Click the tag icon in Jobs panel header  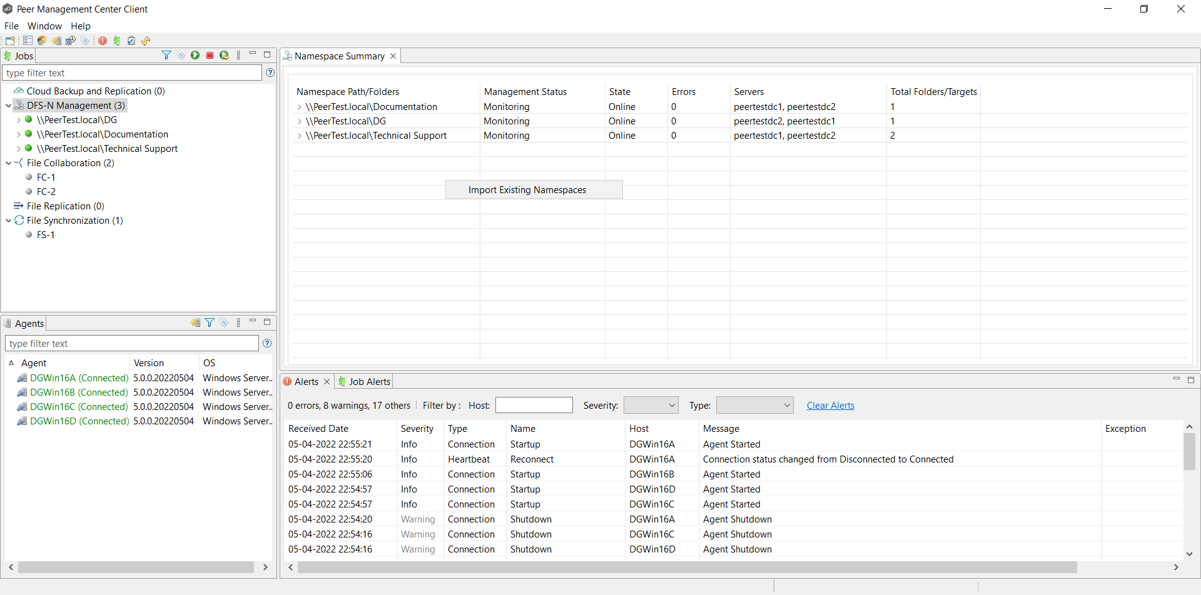point(181,55)
